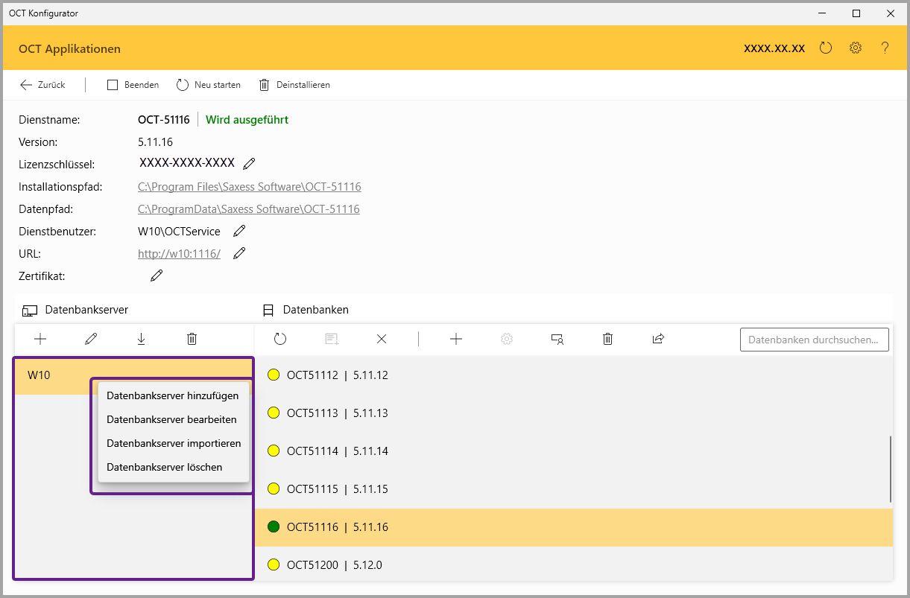
Task: Click the pencil icon next to Zertifikat
Action: (157, 276)
